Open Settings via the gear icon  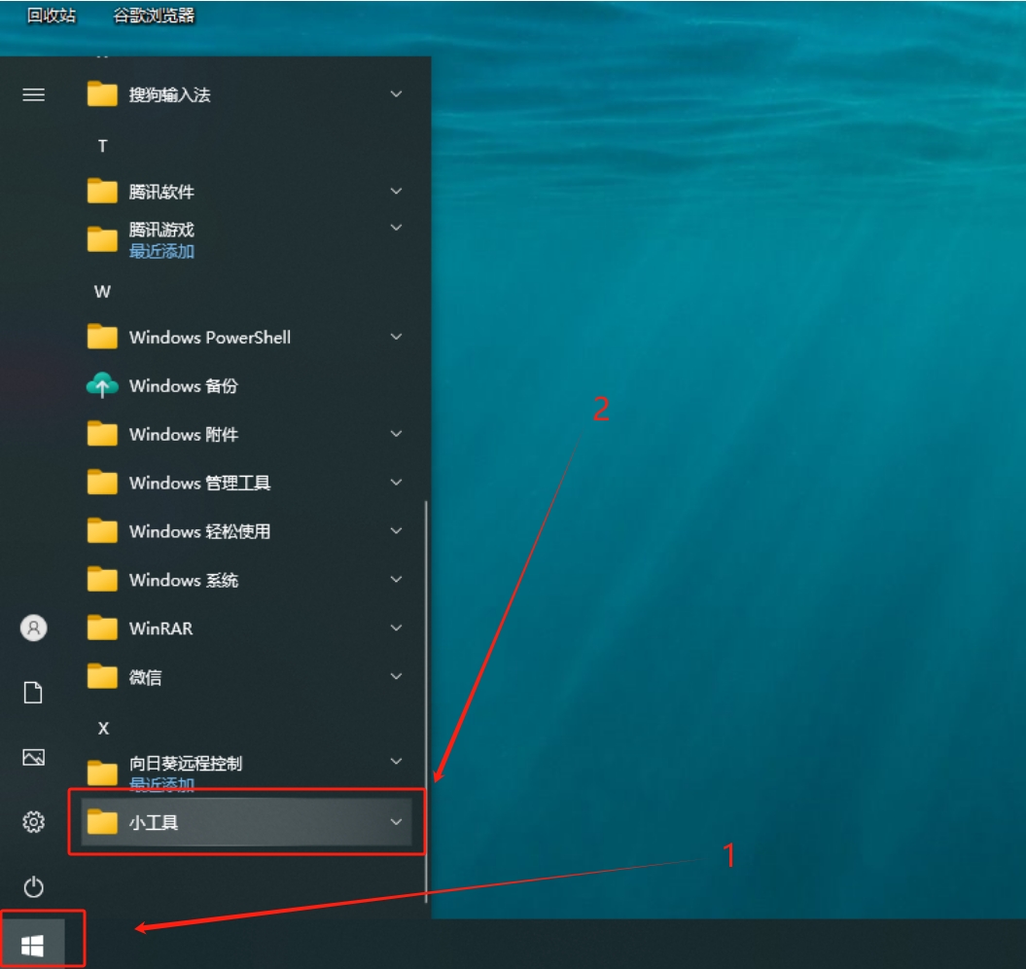[x=34, y=822]
